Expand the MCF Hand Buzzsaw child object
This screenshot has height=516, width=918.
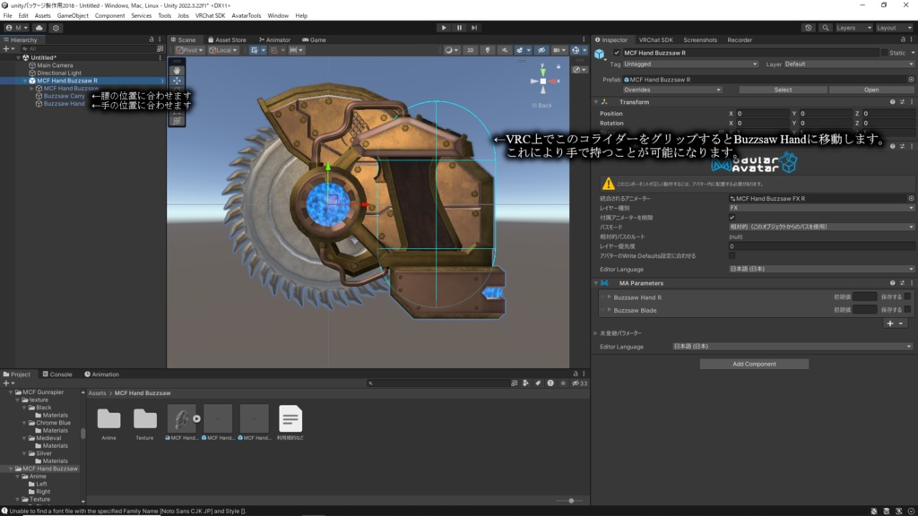click(31, 89)
